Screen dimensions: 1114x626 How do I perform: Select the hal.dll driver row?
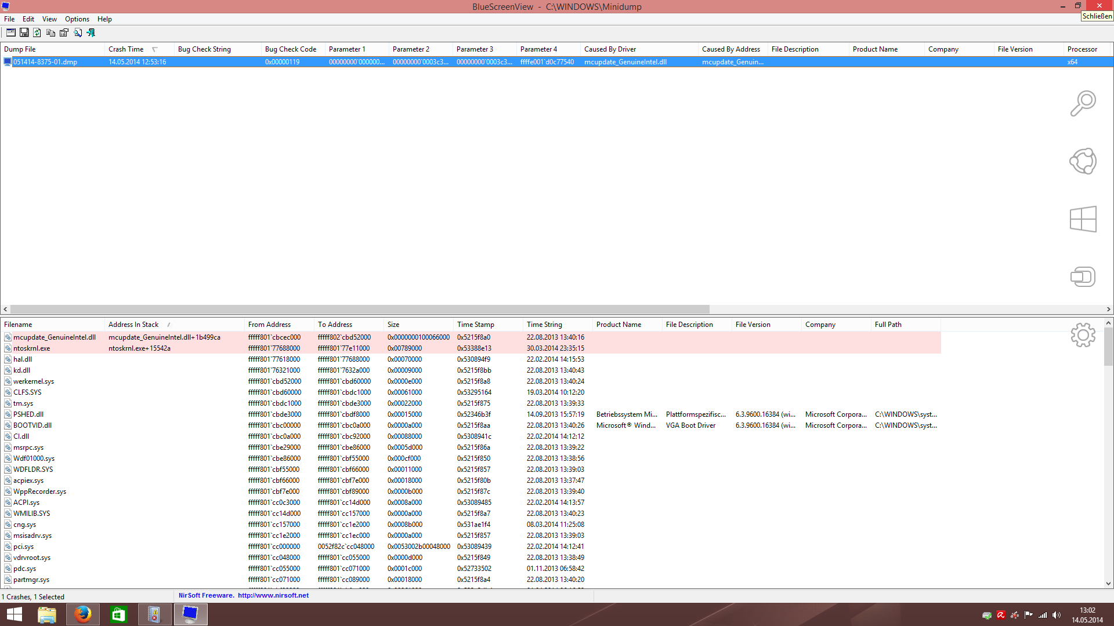(23, 359)
